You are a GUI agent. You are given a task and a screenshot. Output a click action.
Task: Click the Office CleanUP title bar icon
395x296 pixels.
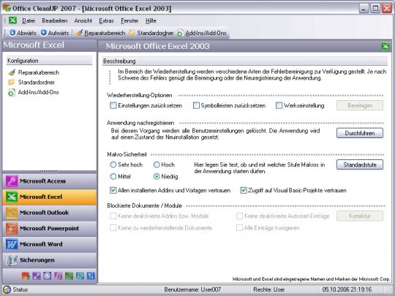click(x=7, y=8)
